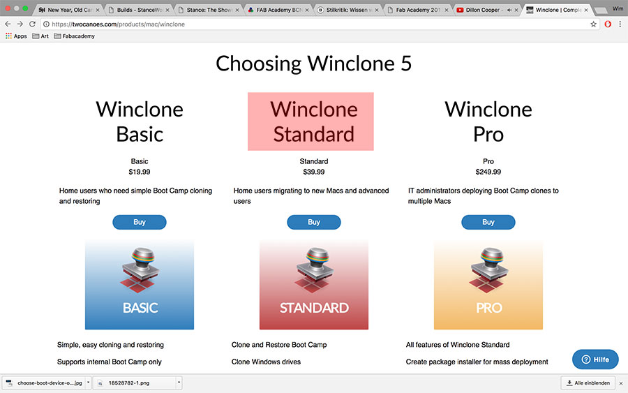Close the Winclone tab

[x=586, y=10]
